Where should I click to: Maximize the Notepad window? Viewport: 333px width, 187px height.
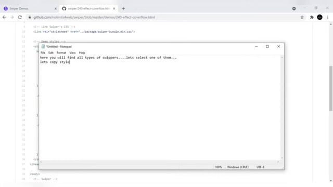(267, 46)
